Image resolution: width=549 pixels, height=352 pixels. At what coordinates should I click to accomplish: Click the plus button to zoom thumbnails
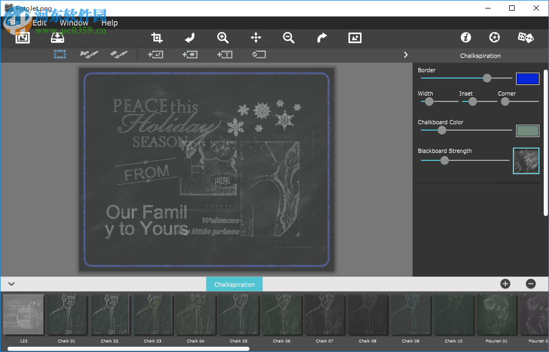(x=505, y=284)
